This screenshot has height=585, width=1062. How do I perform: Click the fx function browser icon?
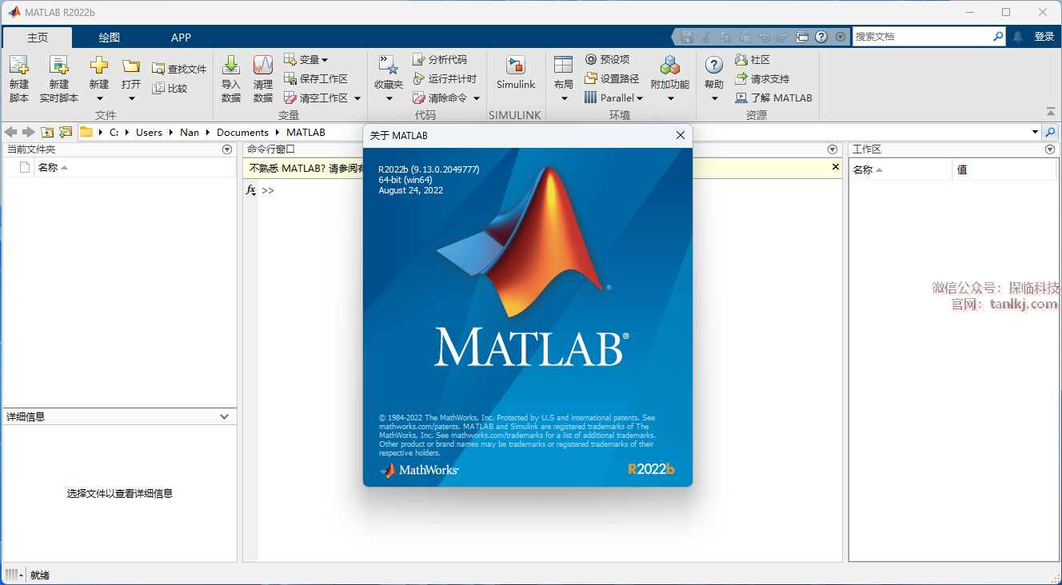(x=251, y=190)
